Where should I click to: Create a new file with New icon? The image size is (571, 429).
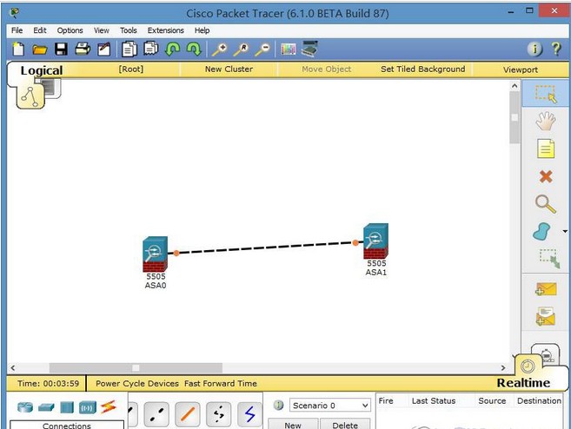[x=18, y=49]
